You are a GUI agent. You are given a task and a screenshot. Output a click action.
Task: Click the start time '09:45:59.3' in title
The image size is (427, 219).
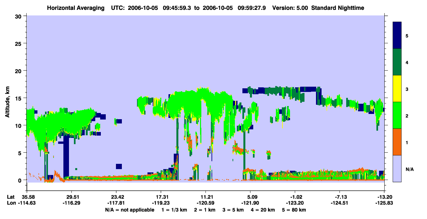click(x=178, y=8)
